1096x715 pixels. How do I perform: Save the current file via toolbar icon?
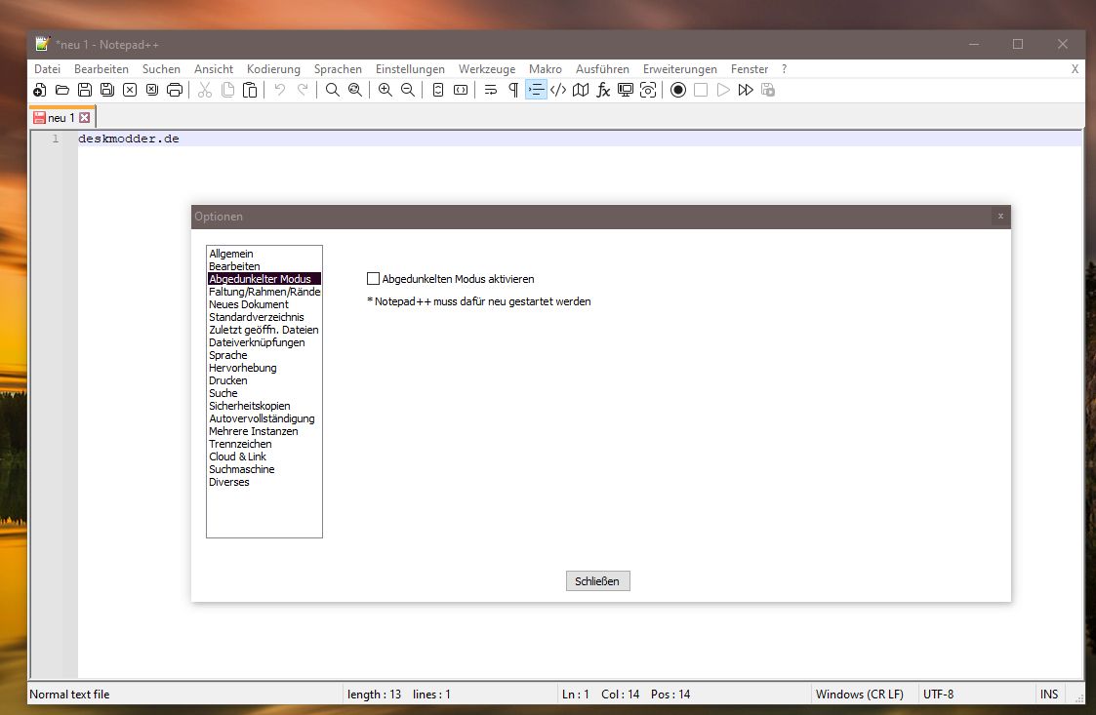(x=85, y=90)
